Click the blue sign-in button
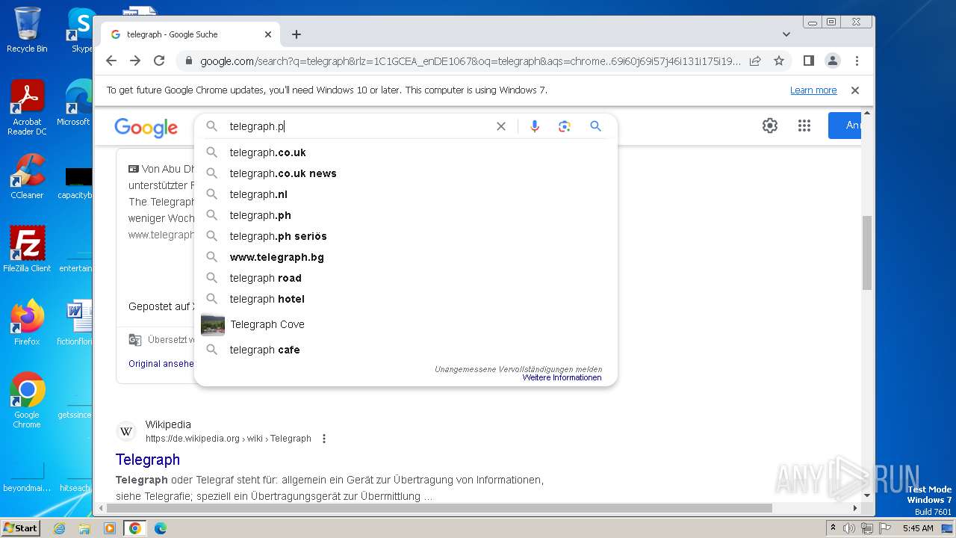Screen dimensions: 956x538 click(845, 126)
